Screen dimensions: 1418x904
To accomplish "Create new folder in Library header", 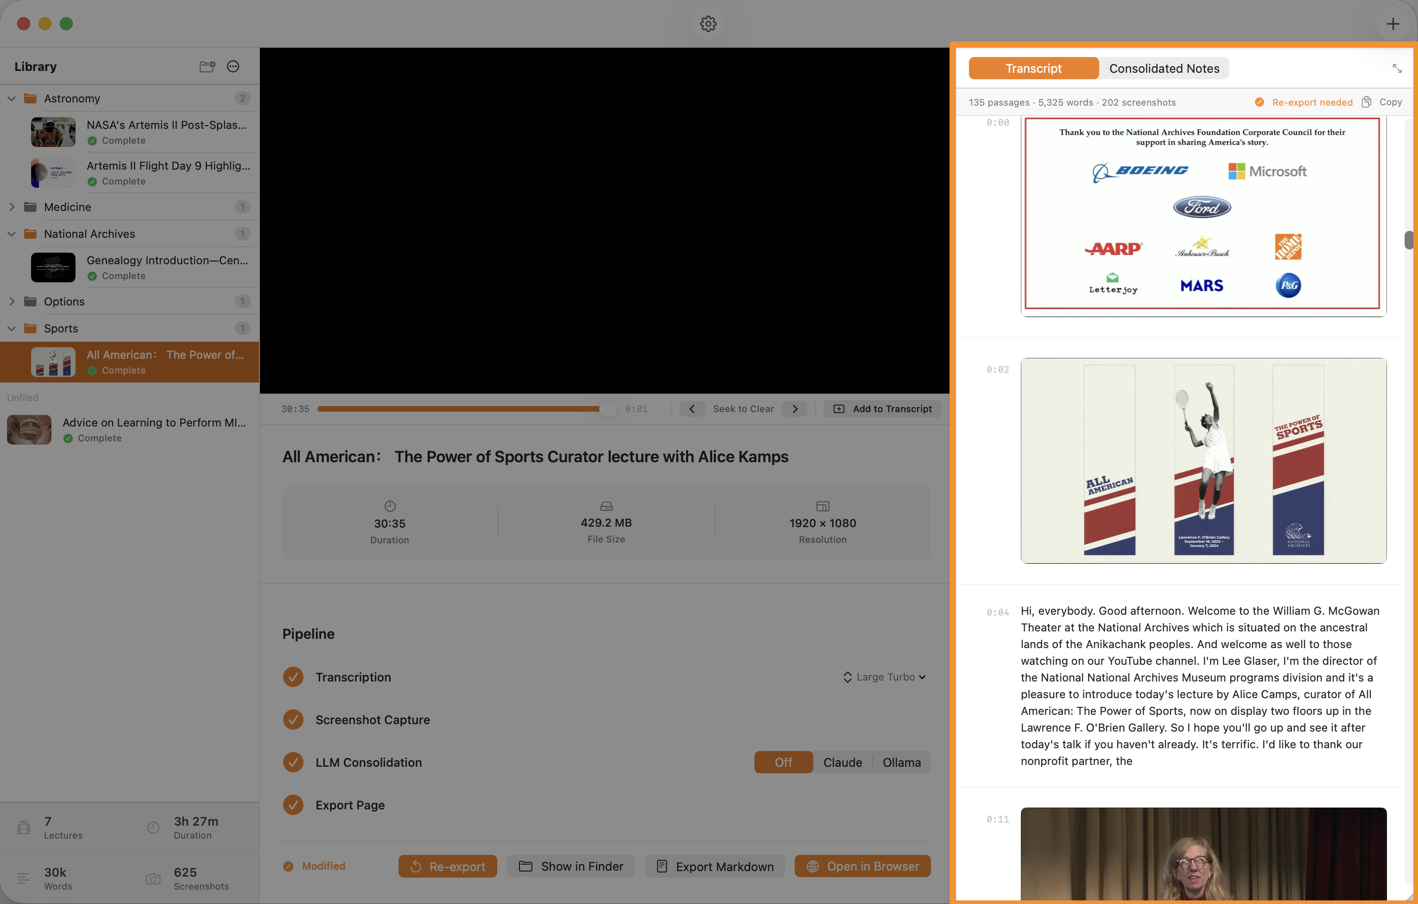I will 207,67.
